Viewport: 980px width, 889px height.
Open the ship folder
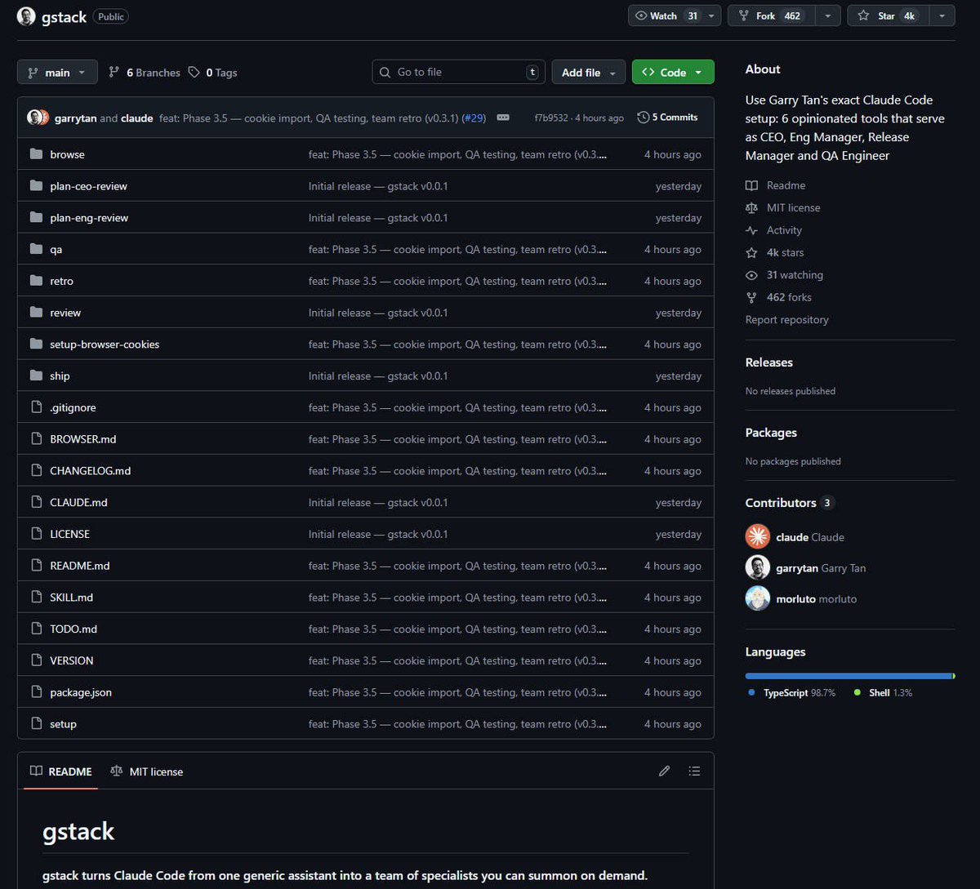[60, 376]
